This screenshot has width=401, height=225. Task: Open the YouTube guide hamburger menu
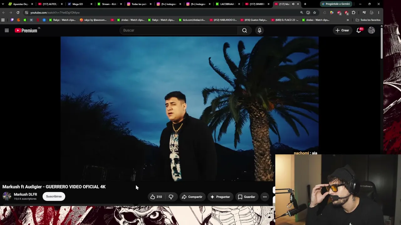click(7, 30)
